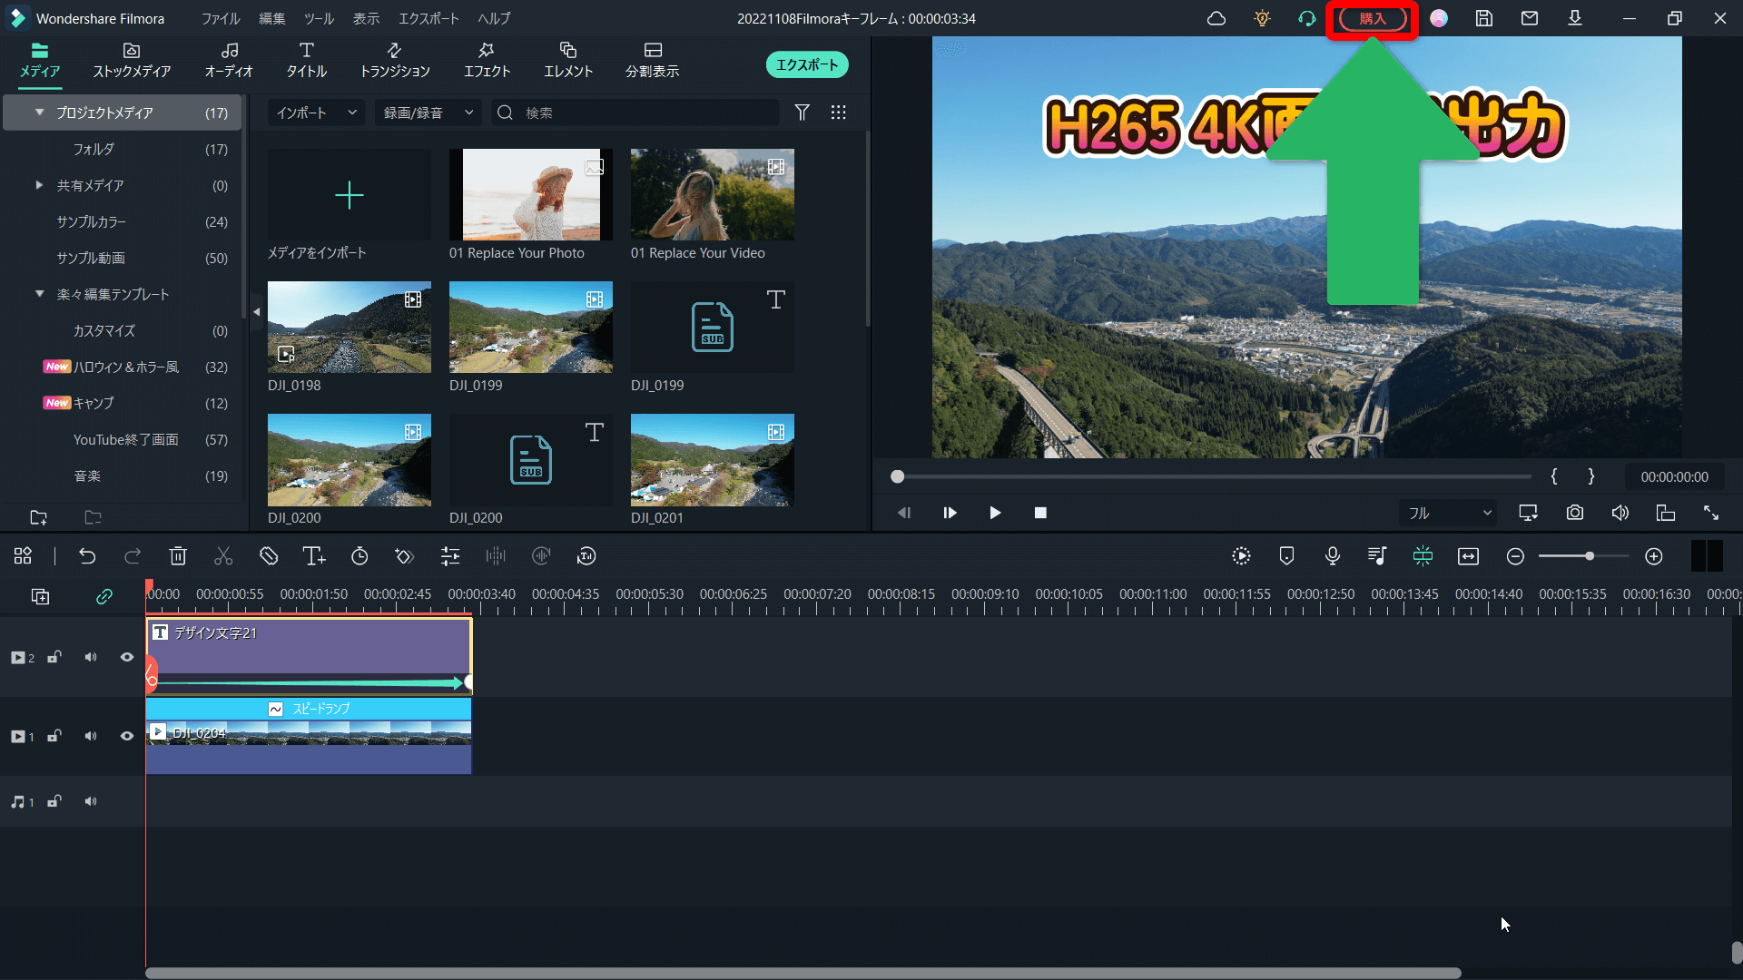Viewport: 1743px width, 980px height.
Task: Click the timeline zoom slider handle
Action: coord(1590,556)
